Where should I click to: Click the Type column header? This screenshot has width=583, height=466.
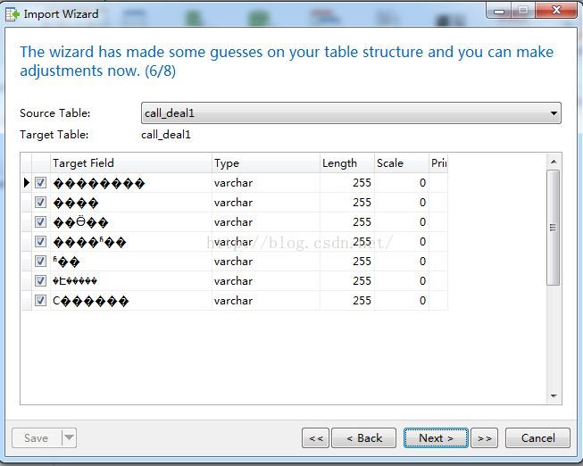tap(266, 163)
